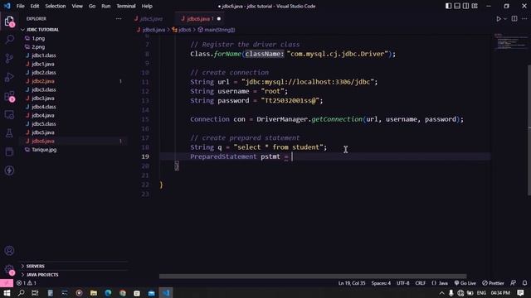Click Ln 19, Col 35 go to line
The image size is (531, 298).
coord(352,283)
